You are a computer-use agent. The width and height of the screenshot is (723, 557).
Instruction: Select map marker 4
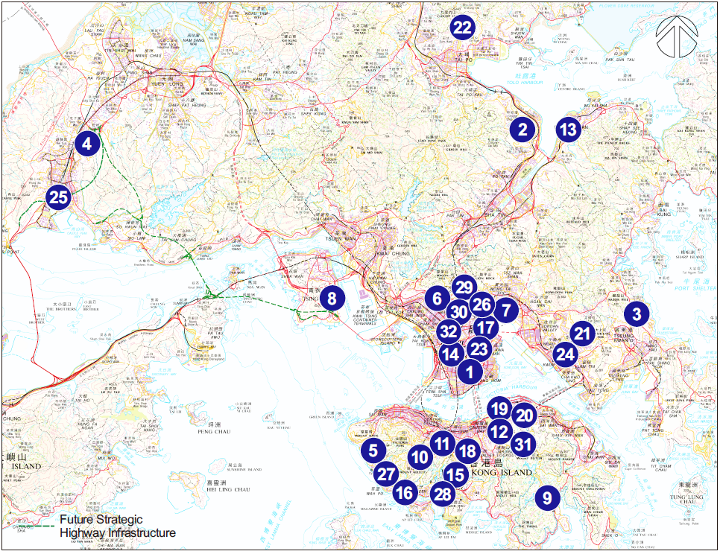click(x=86, y=144)
